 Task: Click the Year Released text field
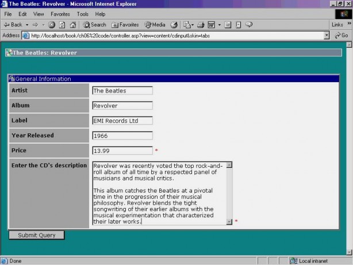[122, 136]
